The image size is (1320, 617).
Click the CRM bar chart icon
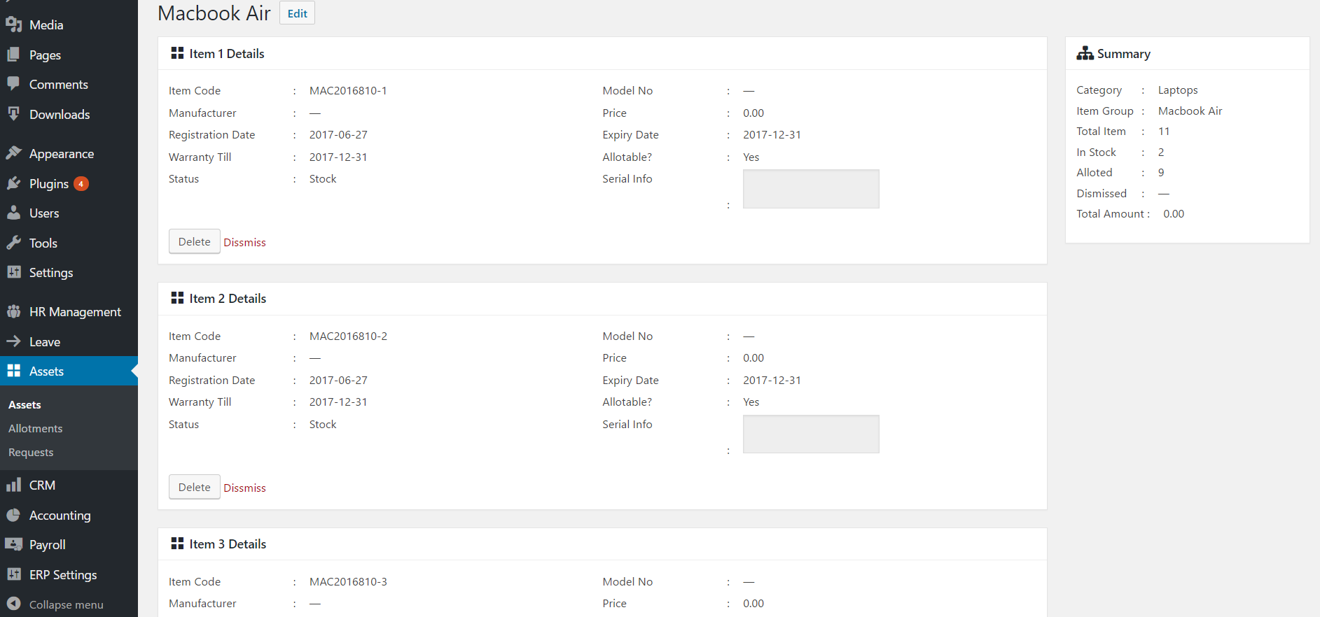[x=13, y=485]
